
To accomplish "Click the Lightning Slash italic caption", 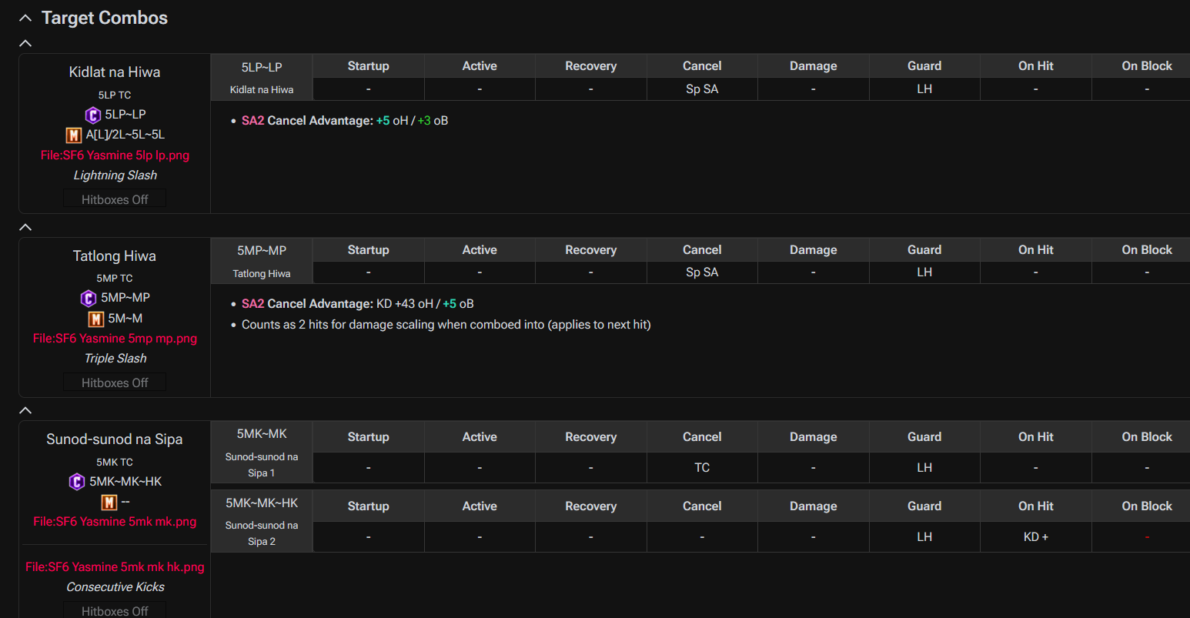I will [x=115, y=175].
